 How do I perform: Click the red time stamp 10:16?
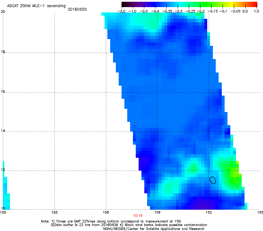tap(138, 216)
